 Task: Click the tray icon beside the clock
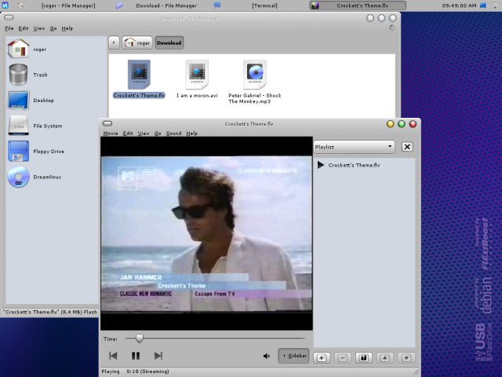[x=483, y=5]
